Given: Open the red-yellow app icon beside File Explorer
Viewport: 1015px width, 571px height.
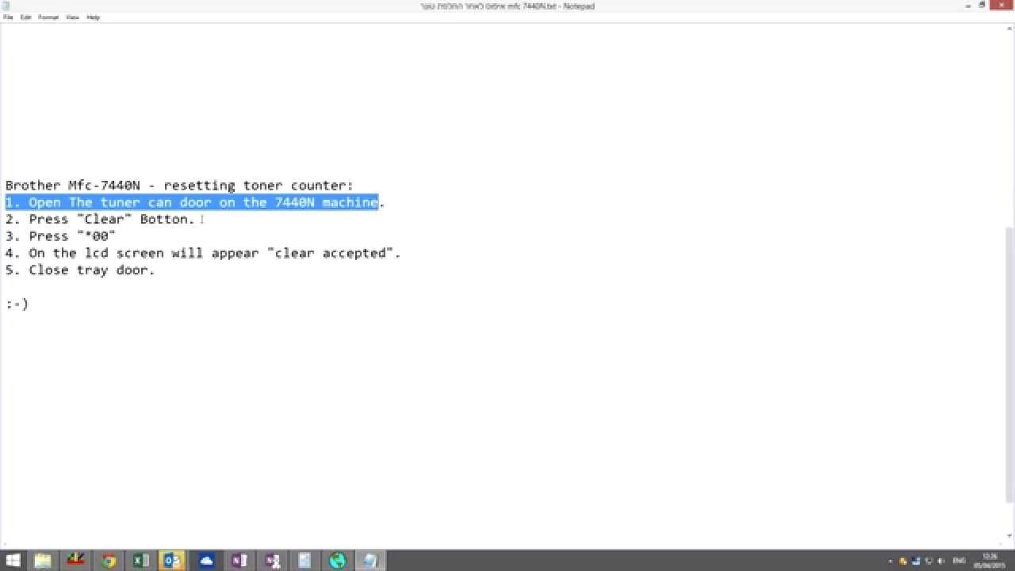Looking at the screenshot, I should 76,561.
